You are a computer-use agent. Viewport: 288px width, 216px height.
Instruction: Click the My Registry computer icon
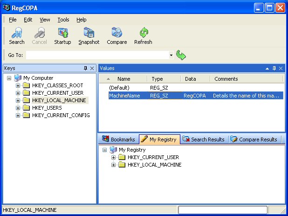[113, 150]
